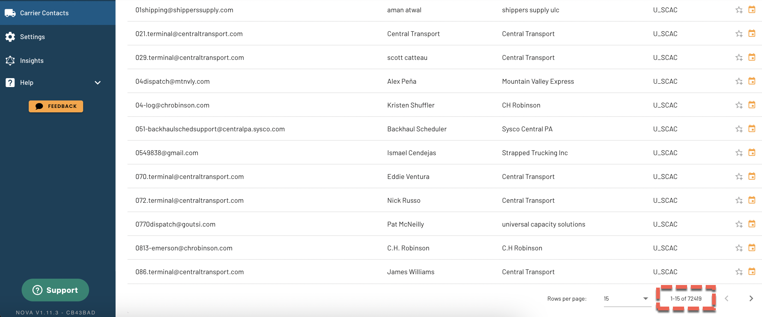This screenshot has width=762, height=317.
Task: Open calendar for scott catteau row
Action: (752, 57)
